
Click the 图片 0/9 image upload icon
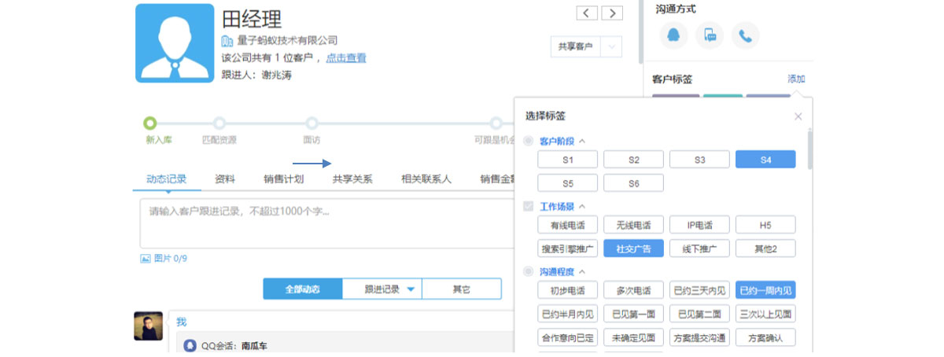click(x=145, y=258)
